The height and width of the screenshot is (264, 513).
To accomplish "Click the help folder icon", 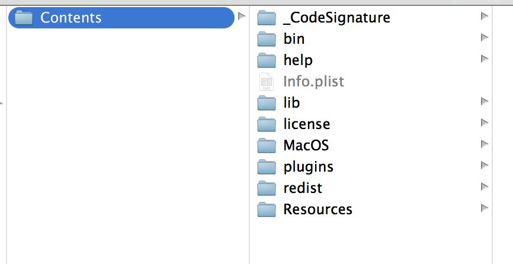I will (x=267, y=60).
